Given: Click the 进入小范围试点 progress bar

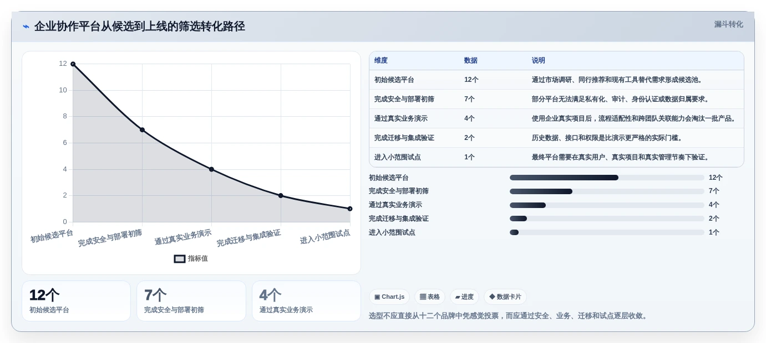Looking at the screenshot, I should point(607,232).
